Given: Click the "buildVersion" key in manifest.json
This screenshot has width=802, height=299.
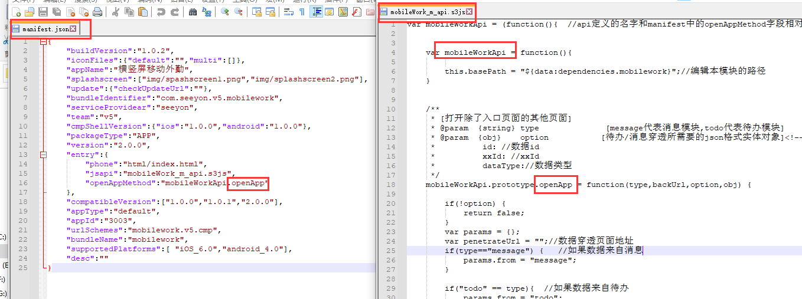Looking at the screenshot, I should 99,51.
